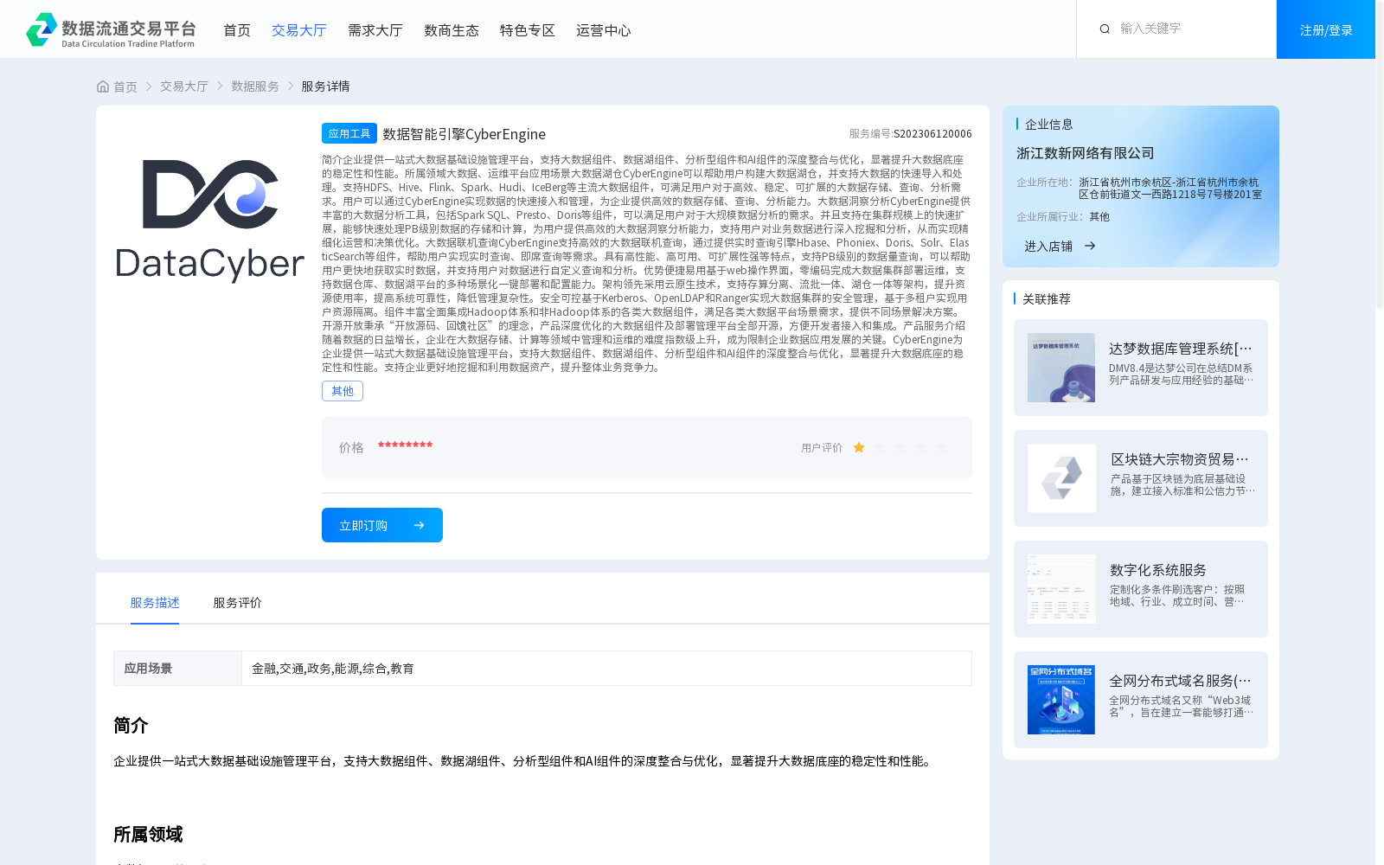Viewport: 1384px width, 865px height.
Task: Focus the 输入关键字 search field
Action: click(1189, 29)
